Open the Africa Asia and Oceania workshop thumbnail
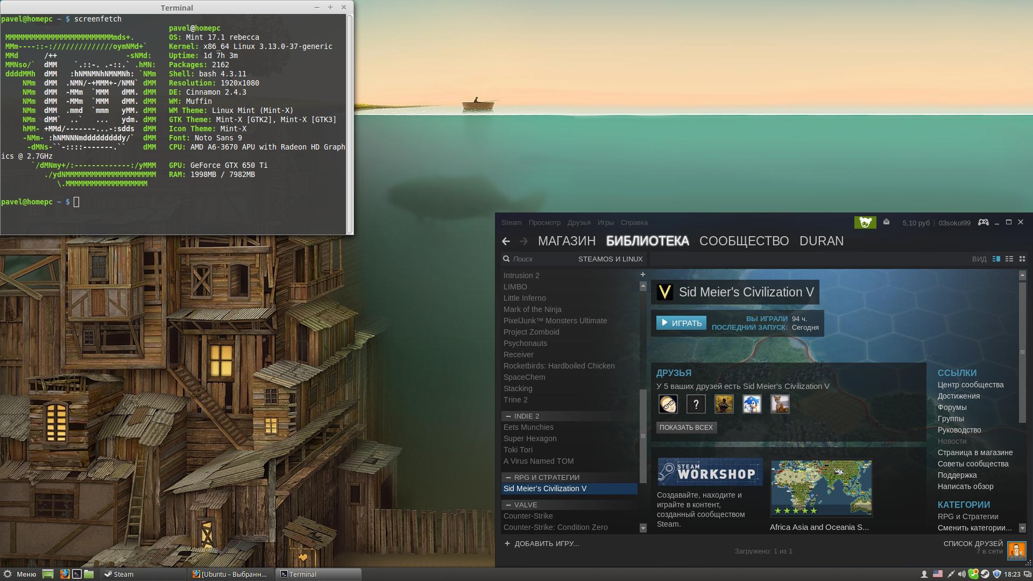 (821, 488)
